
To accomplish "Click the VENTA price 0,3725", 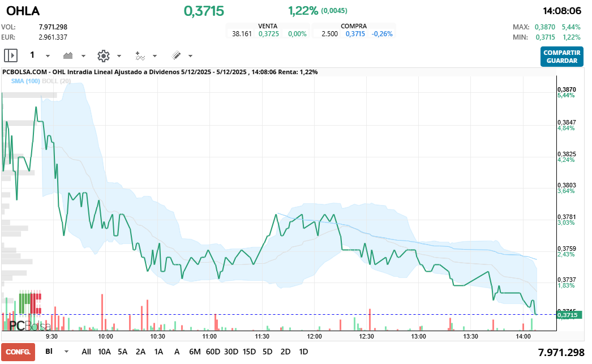I will click(269, 33).
